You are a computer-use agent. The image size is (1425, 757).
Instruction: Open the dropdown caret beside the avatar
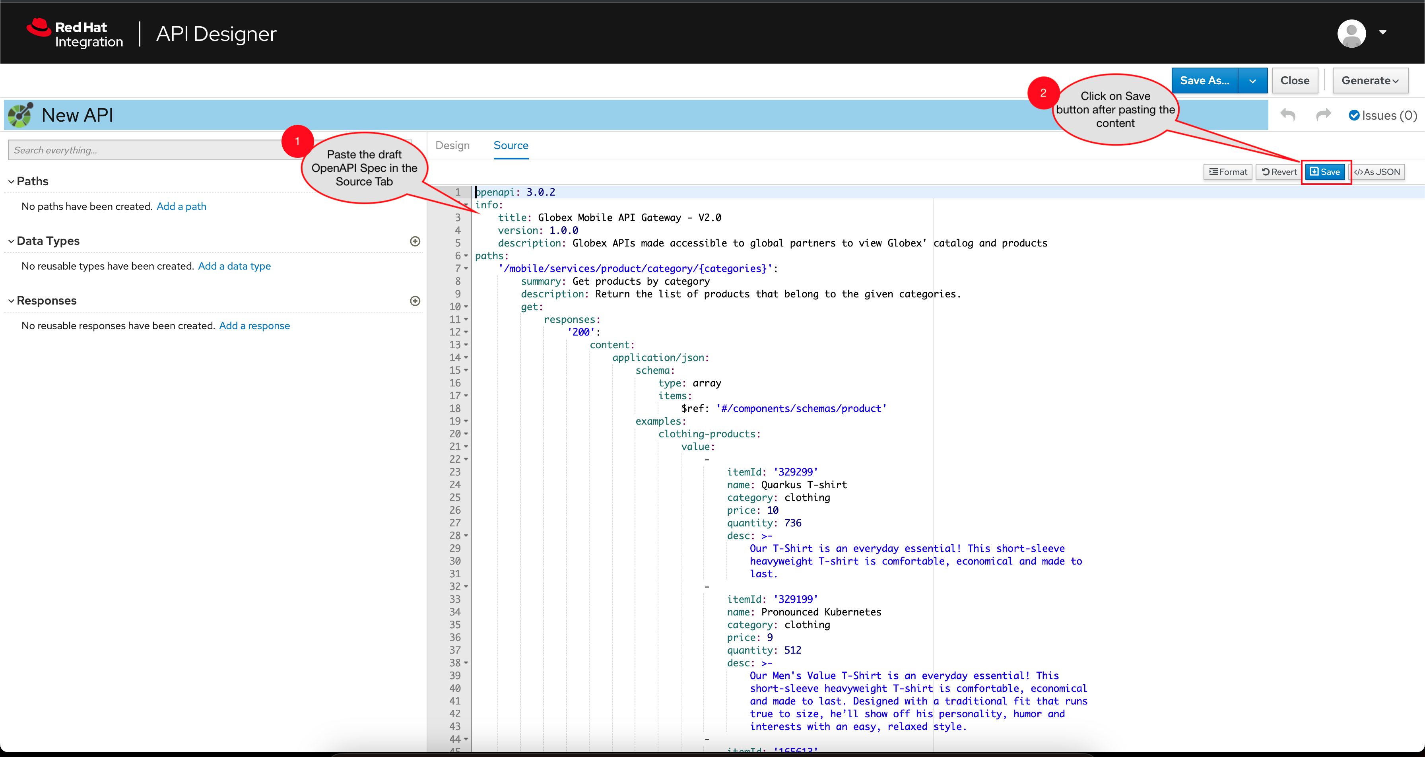point(1382,33)
